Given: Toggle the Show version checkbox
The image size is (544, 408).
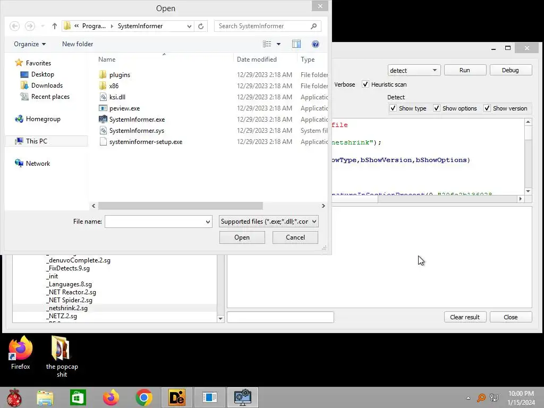Looking at the screenshot, I should (x=487, y=108).
